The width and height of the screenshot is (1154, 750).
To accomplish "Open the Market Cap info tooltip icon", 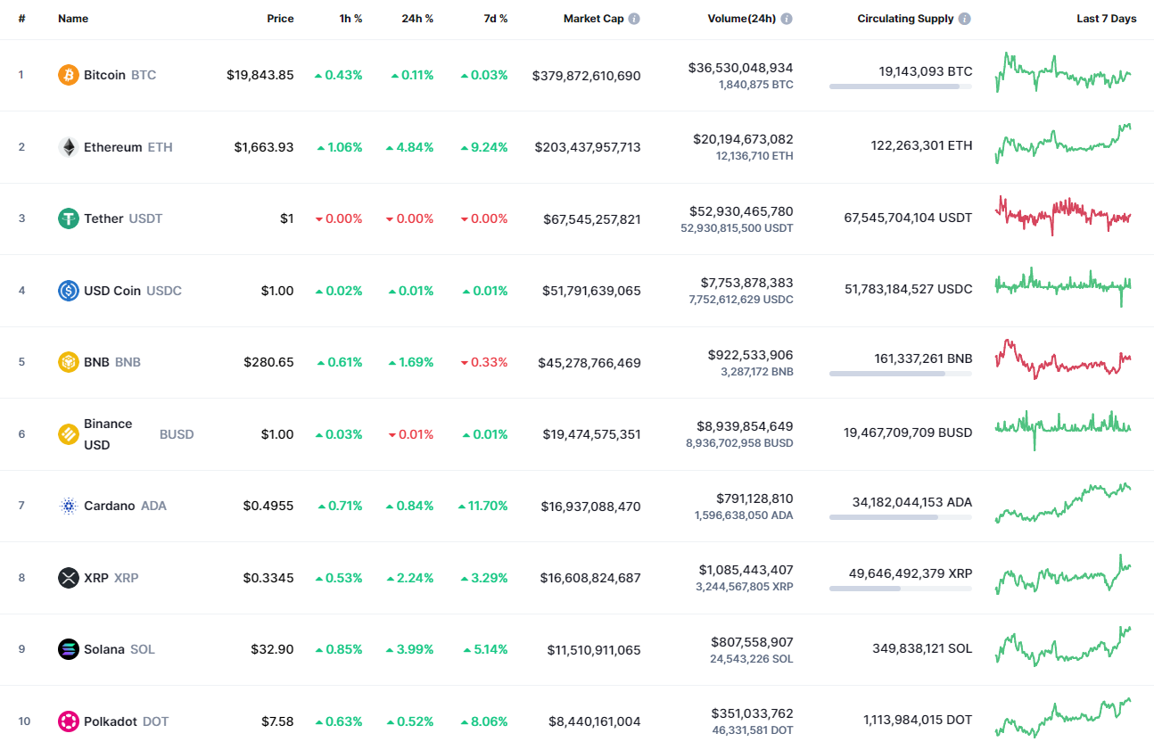I will point(633,18).
